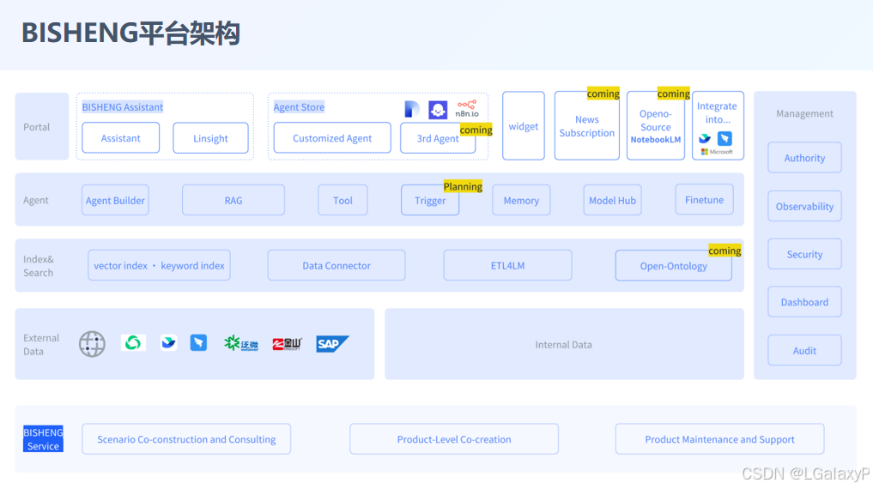
Task: Click the Tool module
Action: click(x=343, y=200)
